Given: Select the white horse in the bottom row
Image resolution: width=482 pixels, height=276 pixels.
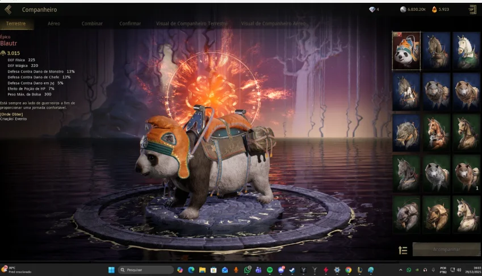Looking at the screenshot, I should tap(466, 215).
